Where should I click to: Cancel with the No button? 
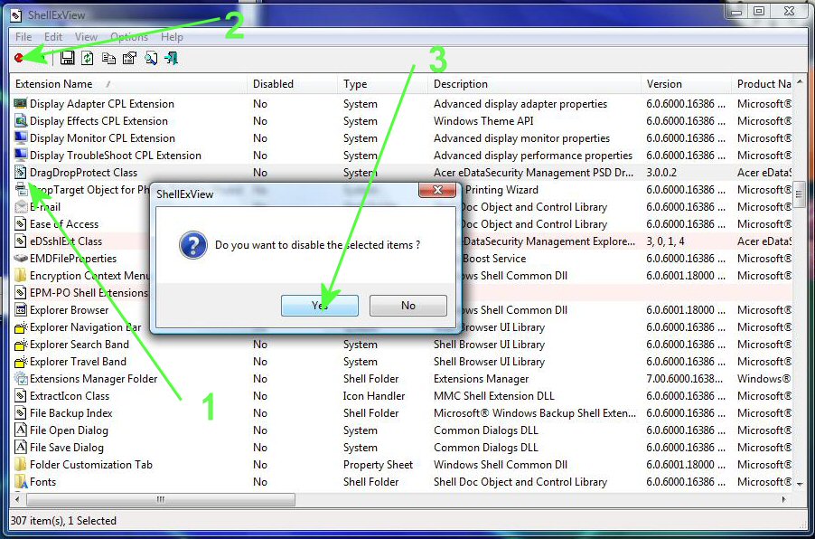tap(408, 306)
